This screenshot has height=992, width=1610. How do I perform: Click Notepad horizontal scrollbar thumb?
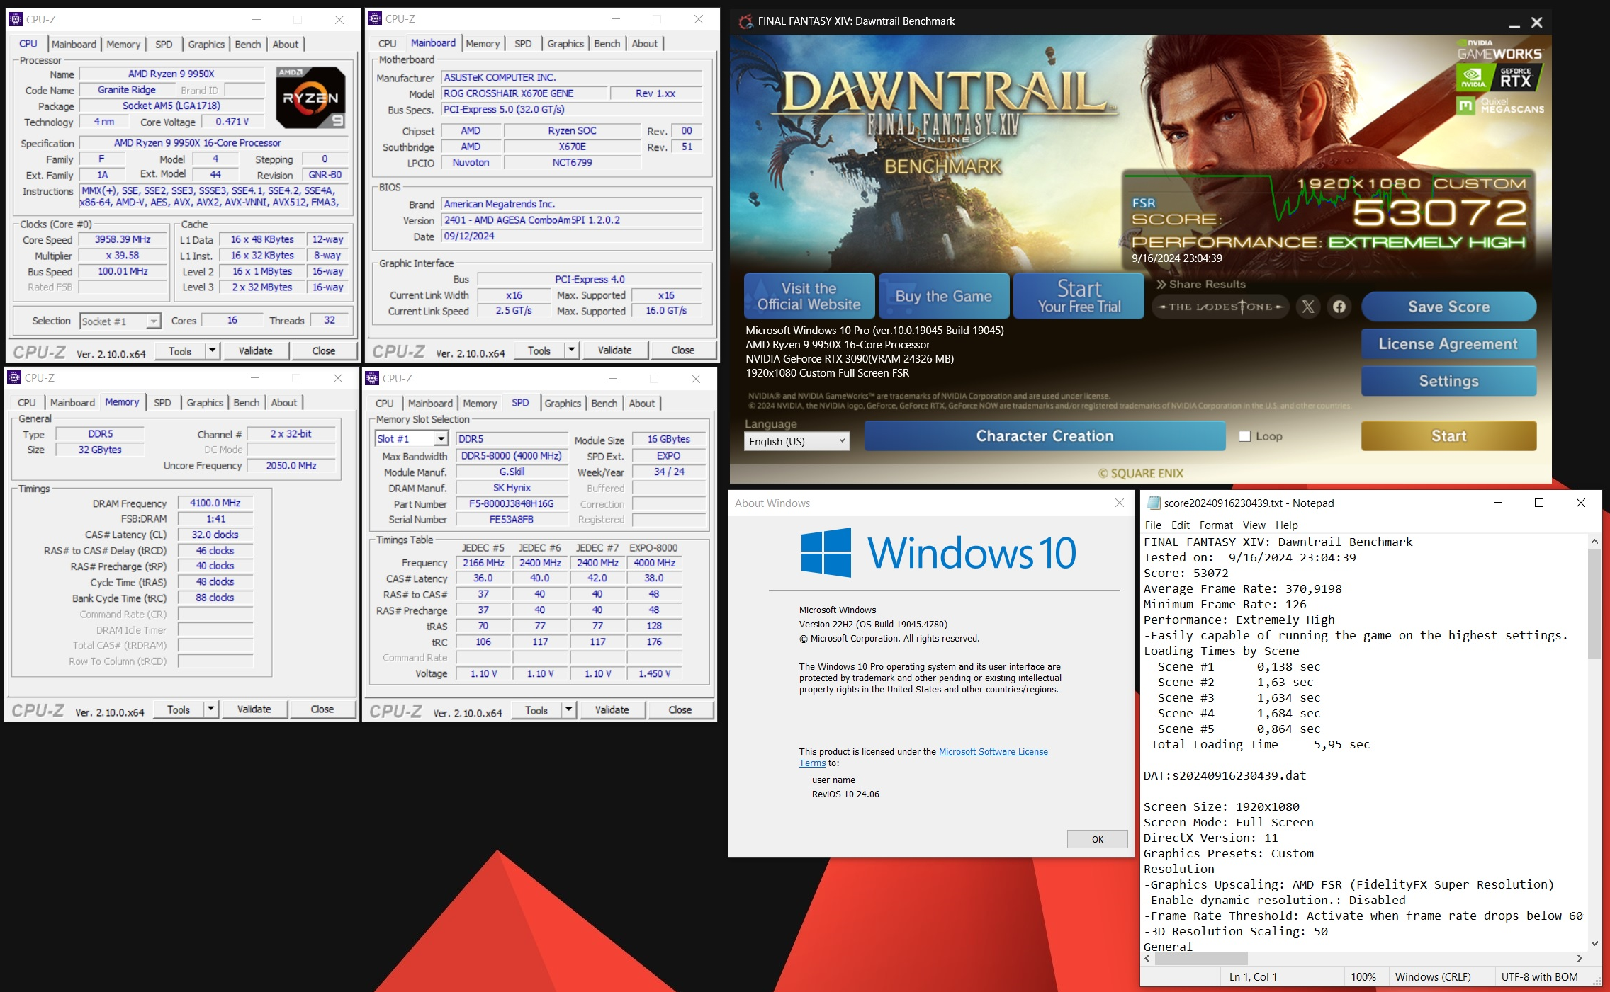tap(1202, 958)
